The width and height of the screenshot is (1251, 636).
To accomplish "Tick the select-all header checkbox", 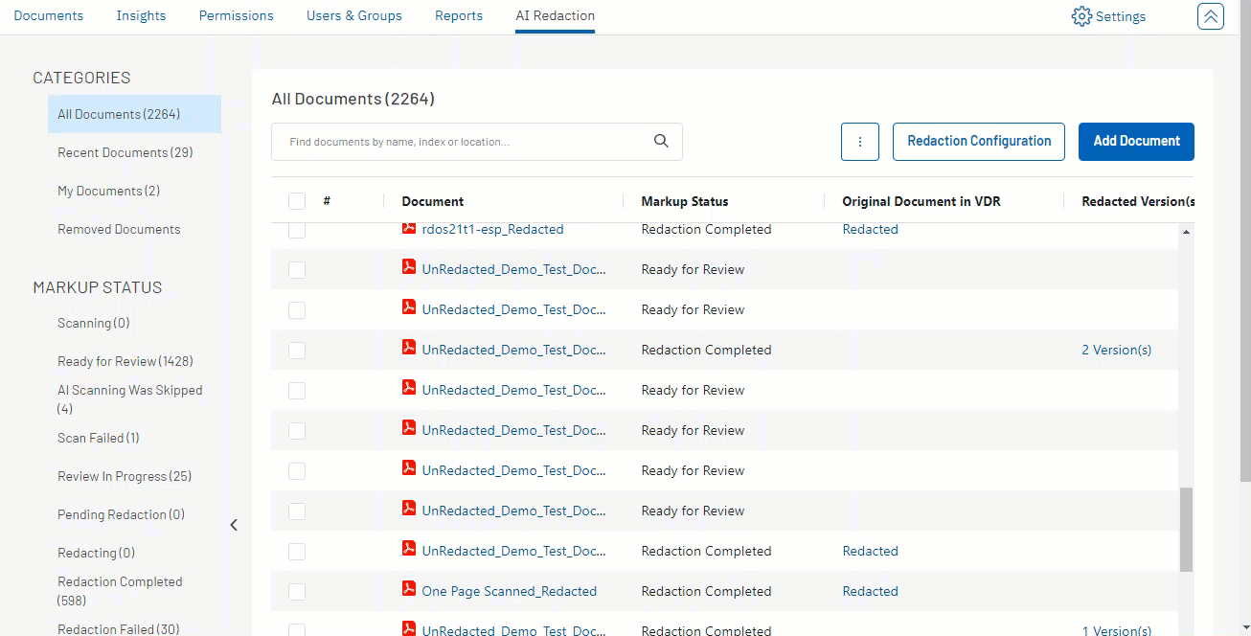I will pos(297,201).
